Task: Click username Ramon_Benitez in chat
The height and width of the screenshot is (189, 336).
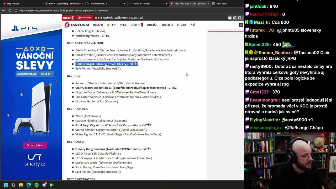Action: [275, 53]
